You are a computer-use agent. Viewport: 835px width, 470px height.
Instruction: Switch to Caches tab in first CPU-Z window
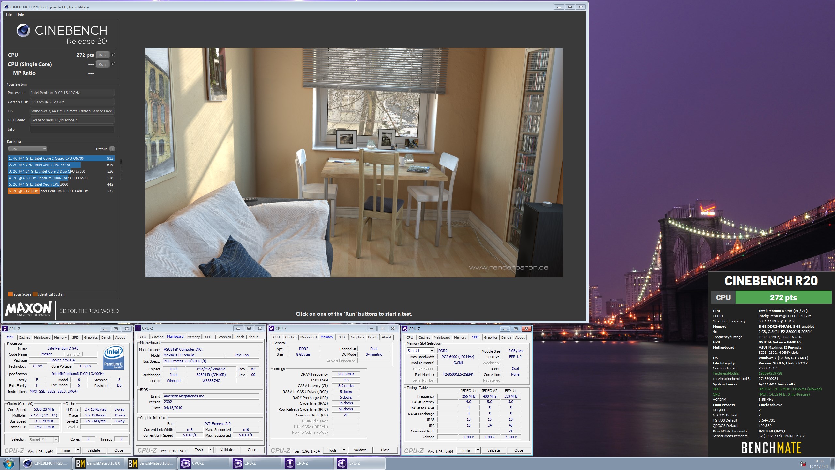tap(24, 337)
